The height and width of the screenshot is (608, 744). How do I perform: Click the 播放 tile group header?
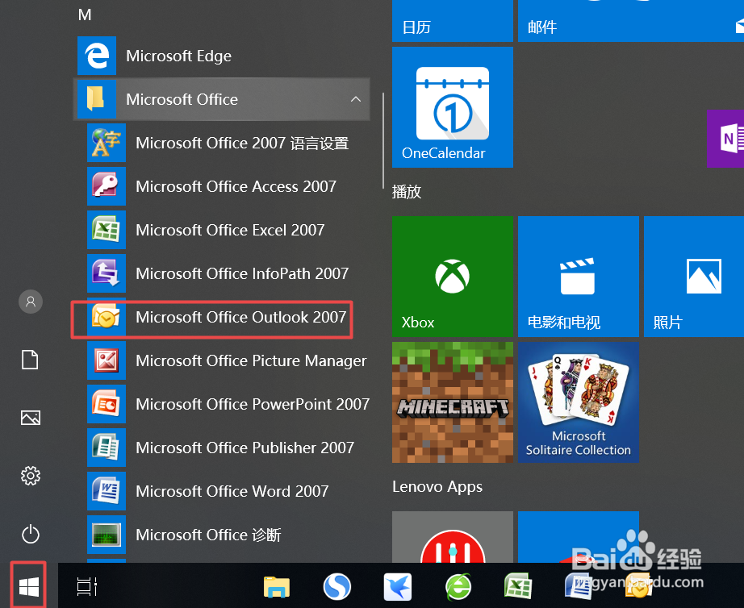click(x=406, y=192)
